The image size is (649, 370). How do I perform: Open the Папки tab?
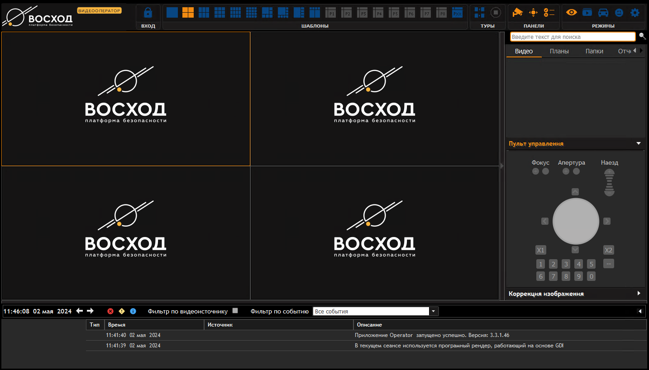pos(594,51)
